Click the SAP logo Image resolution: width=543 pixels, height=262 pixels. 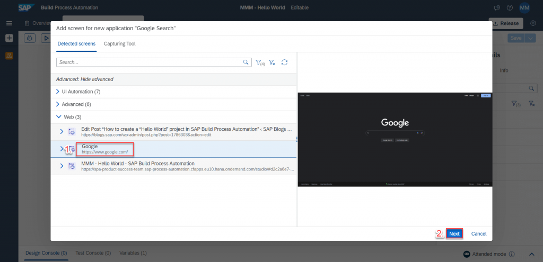point(27,7)
